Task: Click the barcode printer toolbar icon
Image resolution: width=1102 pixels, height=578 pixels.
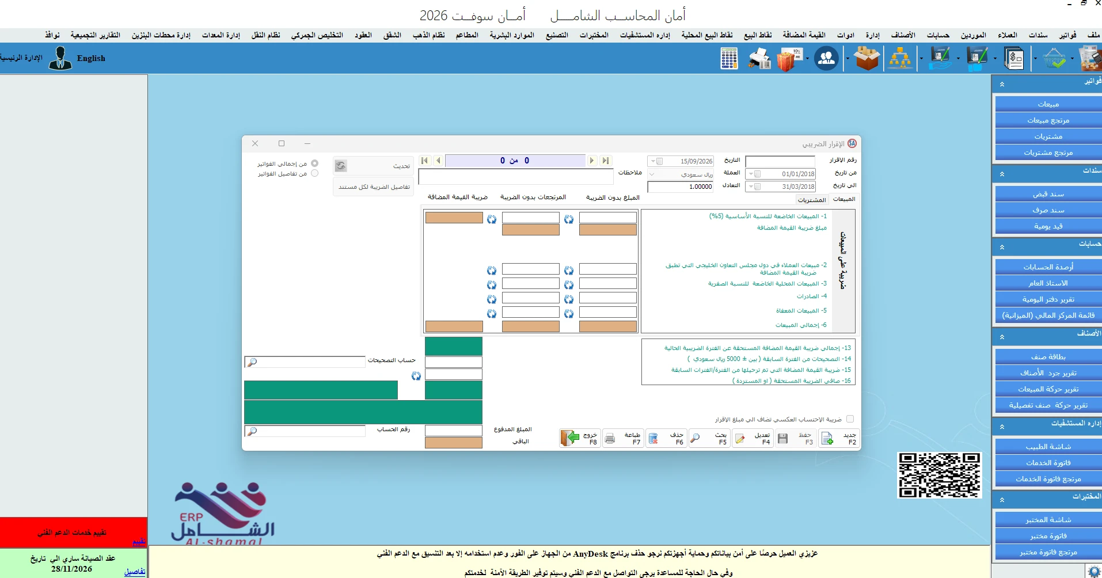Action: (x=760, y=58)
